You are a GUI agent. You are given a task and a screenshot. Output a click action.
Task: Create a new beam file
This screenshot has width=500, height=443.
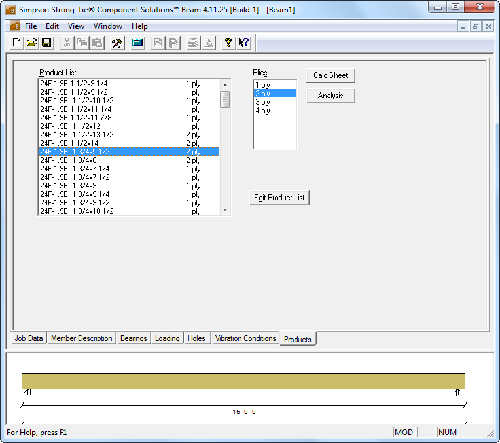[16, 43]
